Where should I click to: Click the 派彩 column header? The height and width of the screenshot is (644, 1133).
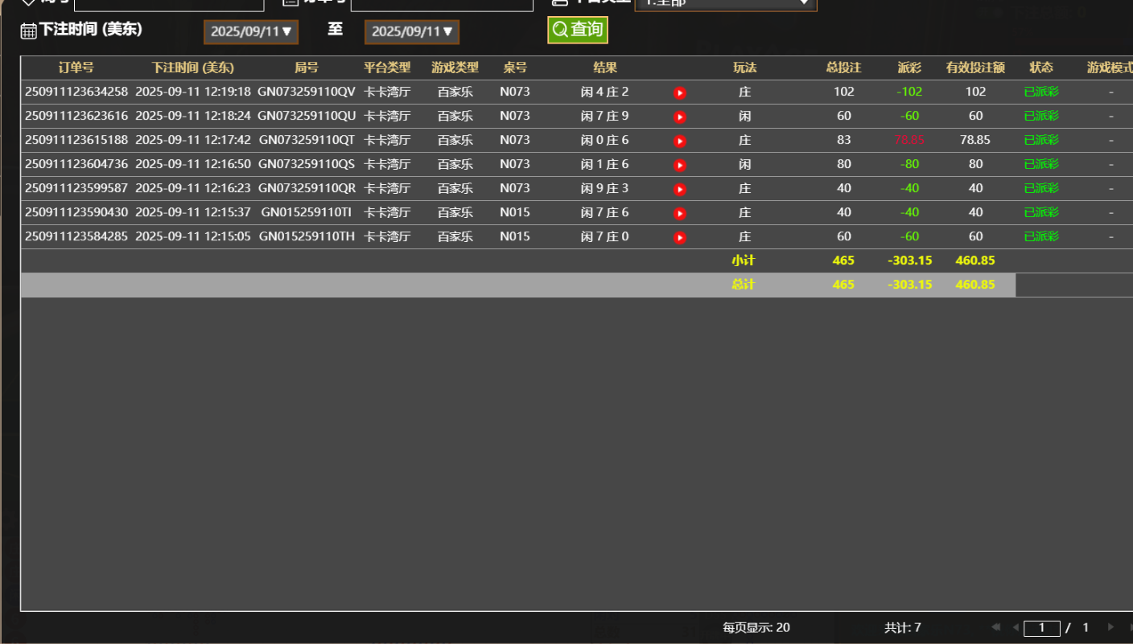click(x=909, y=68)
